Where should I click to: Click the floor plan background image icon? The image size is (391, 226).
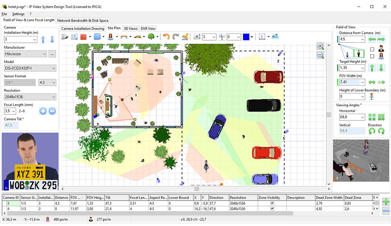point(74,37)
